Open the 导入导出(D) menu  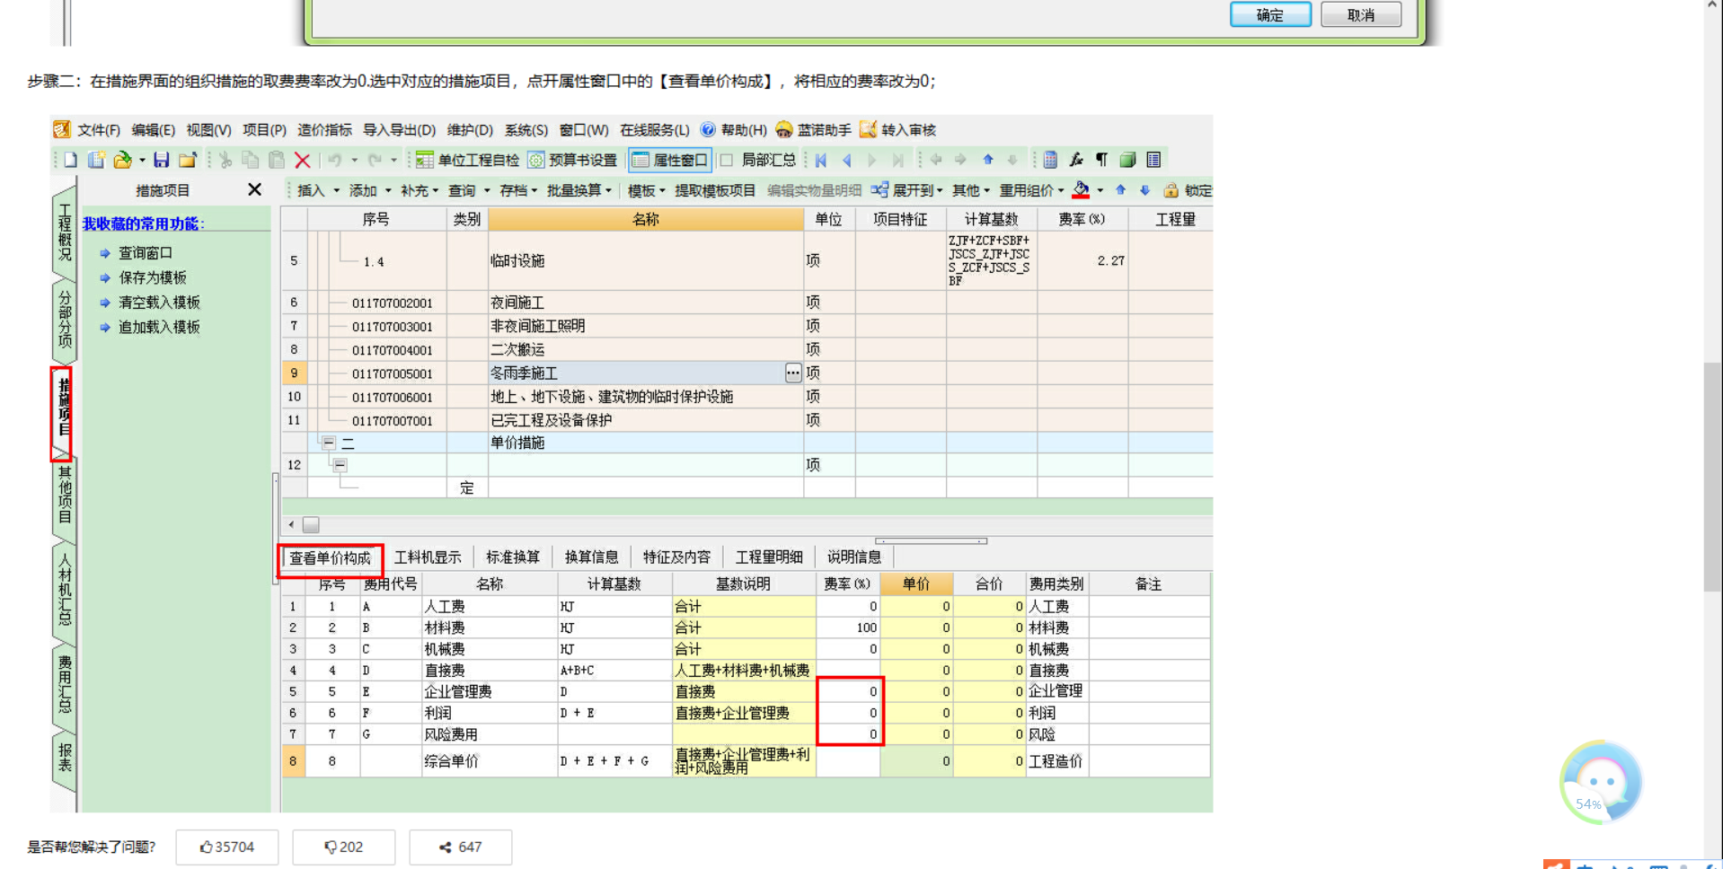pos(399,130)
